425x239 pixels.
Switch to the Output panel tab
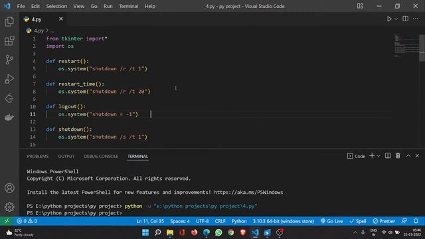coord(66,157)
